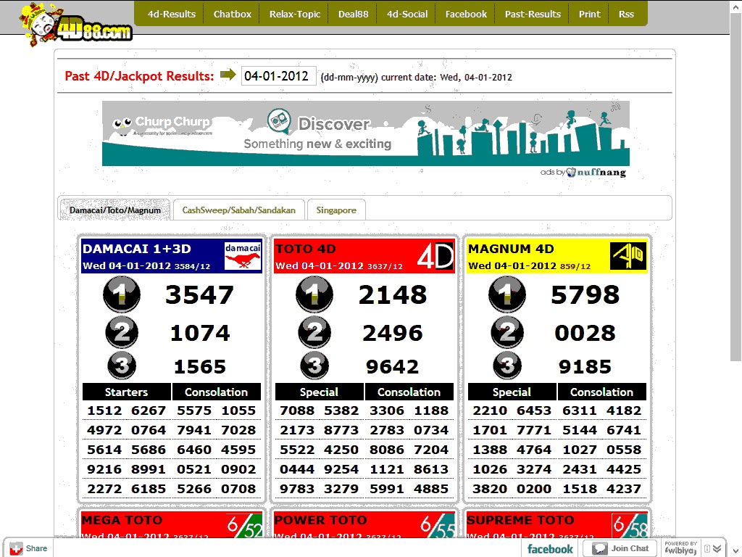The width and height of the screenshot is (742, 557).
Task: Click the Damacai horse logo
Action: pyautogui.click(x=243, y=256)
